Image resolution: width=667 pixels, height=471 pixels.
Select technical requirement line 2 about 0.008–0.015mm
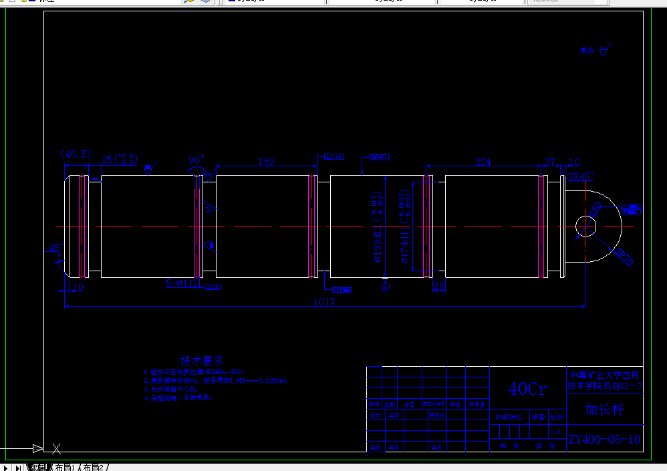(x=216, y=380)
